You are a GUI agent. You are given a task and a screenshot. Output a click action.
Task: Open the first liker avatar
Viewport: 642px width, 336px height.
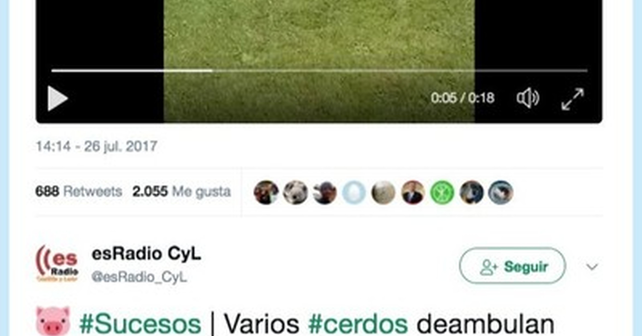coord(266,192)
